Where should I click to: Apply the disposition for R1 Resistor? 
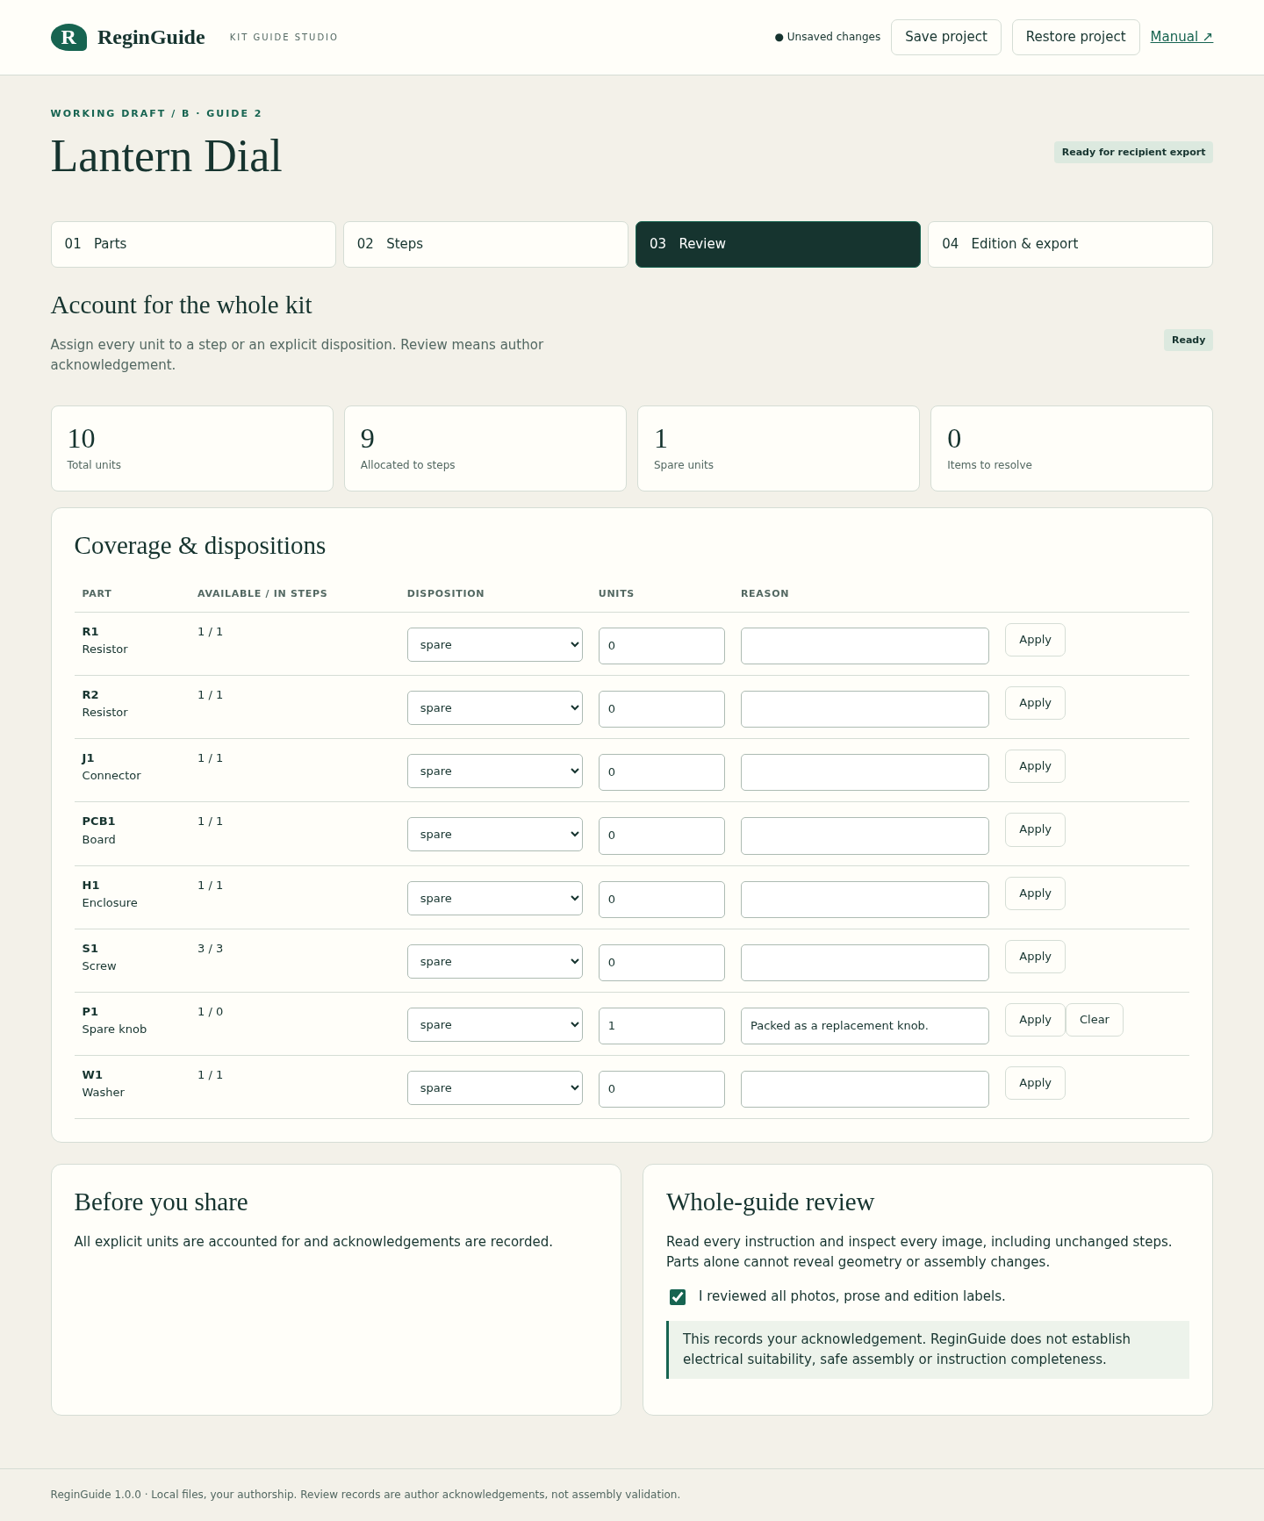click(1035, 640)
